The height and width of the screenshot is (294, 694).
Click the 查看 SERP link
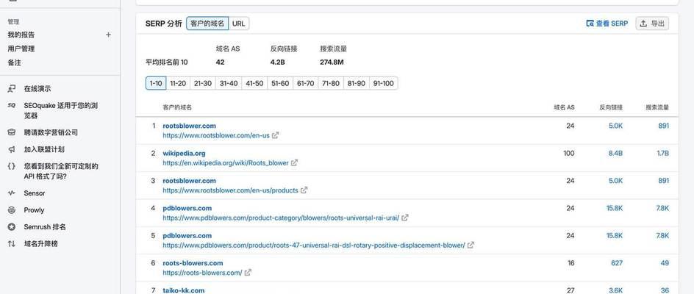click(607, 24)
